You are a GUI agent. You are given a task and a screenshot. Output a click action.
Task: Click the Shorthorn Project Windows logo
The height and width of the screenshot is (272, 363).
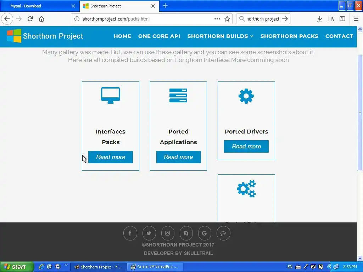(x=14, y=36)
